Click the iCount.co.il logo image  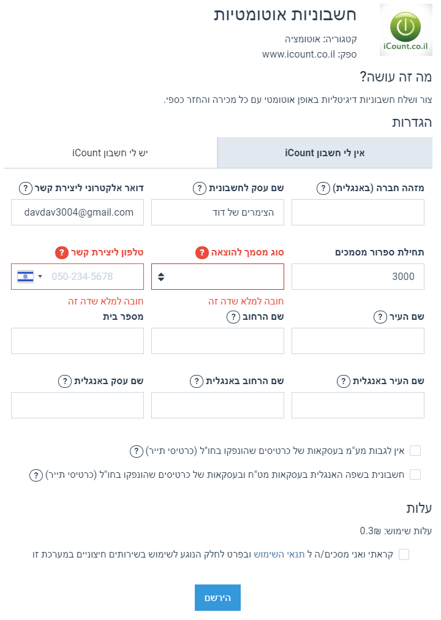pyautogui.click(x=406, y=30)
